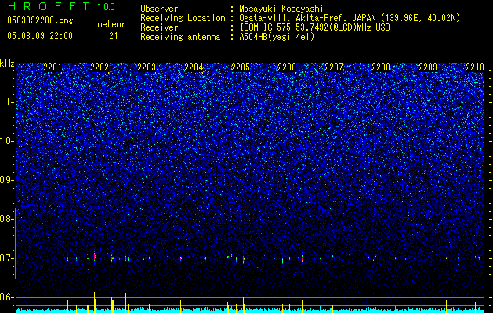Viewport: 493px width, 313px height.
Task: Click the 2201 time marker
Action: 53,67
